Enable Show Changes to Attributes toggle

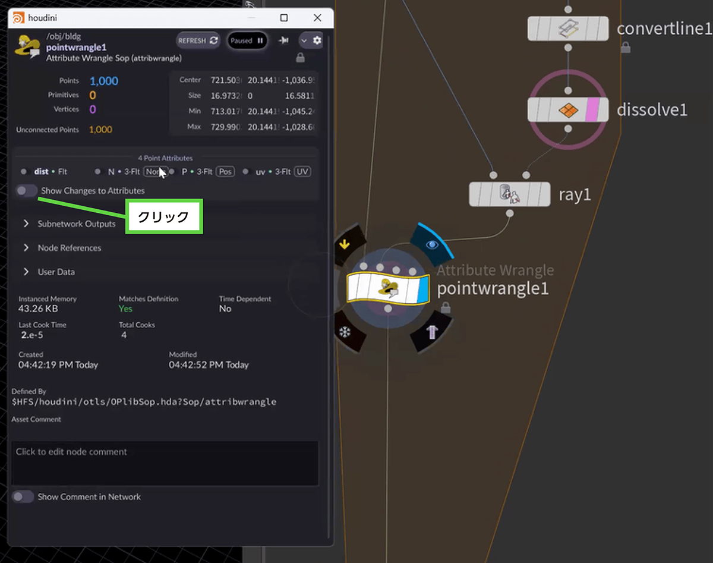pyautogui.click(x=26, y=191)
